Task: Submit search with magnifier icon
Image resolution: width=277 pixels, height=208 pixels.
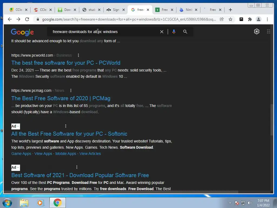Action: 185,32
